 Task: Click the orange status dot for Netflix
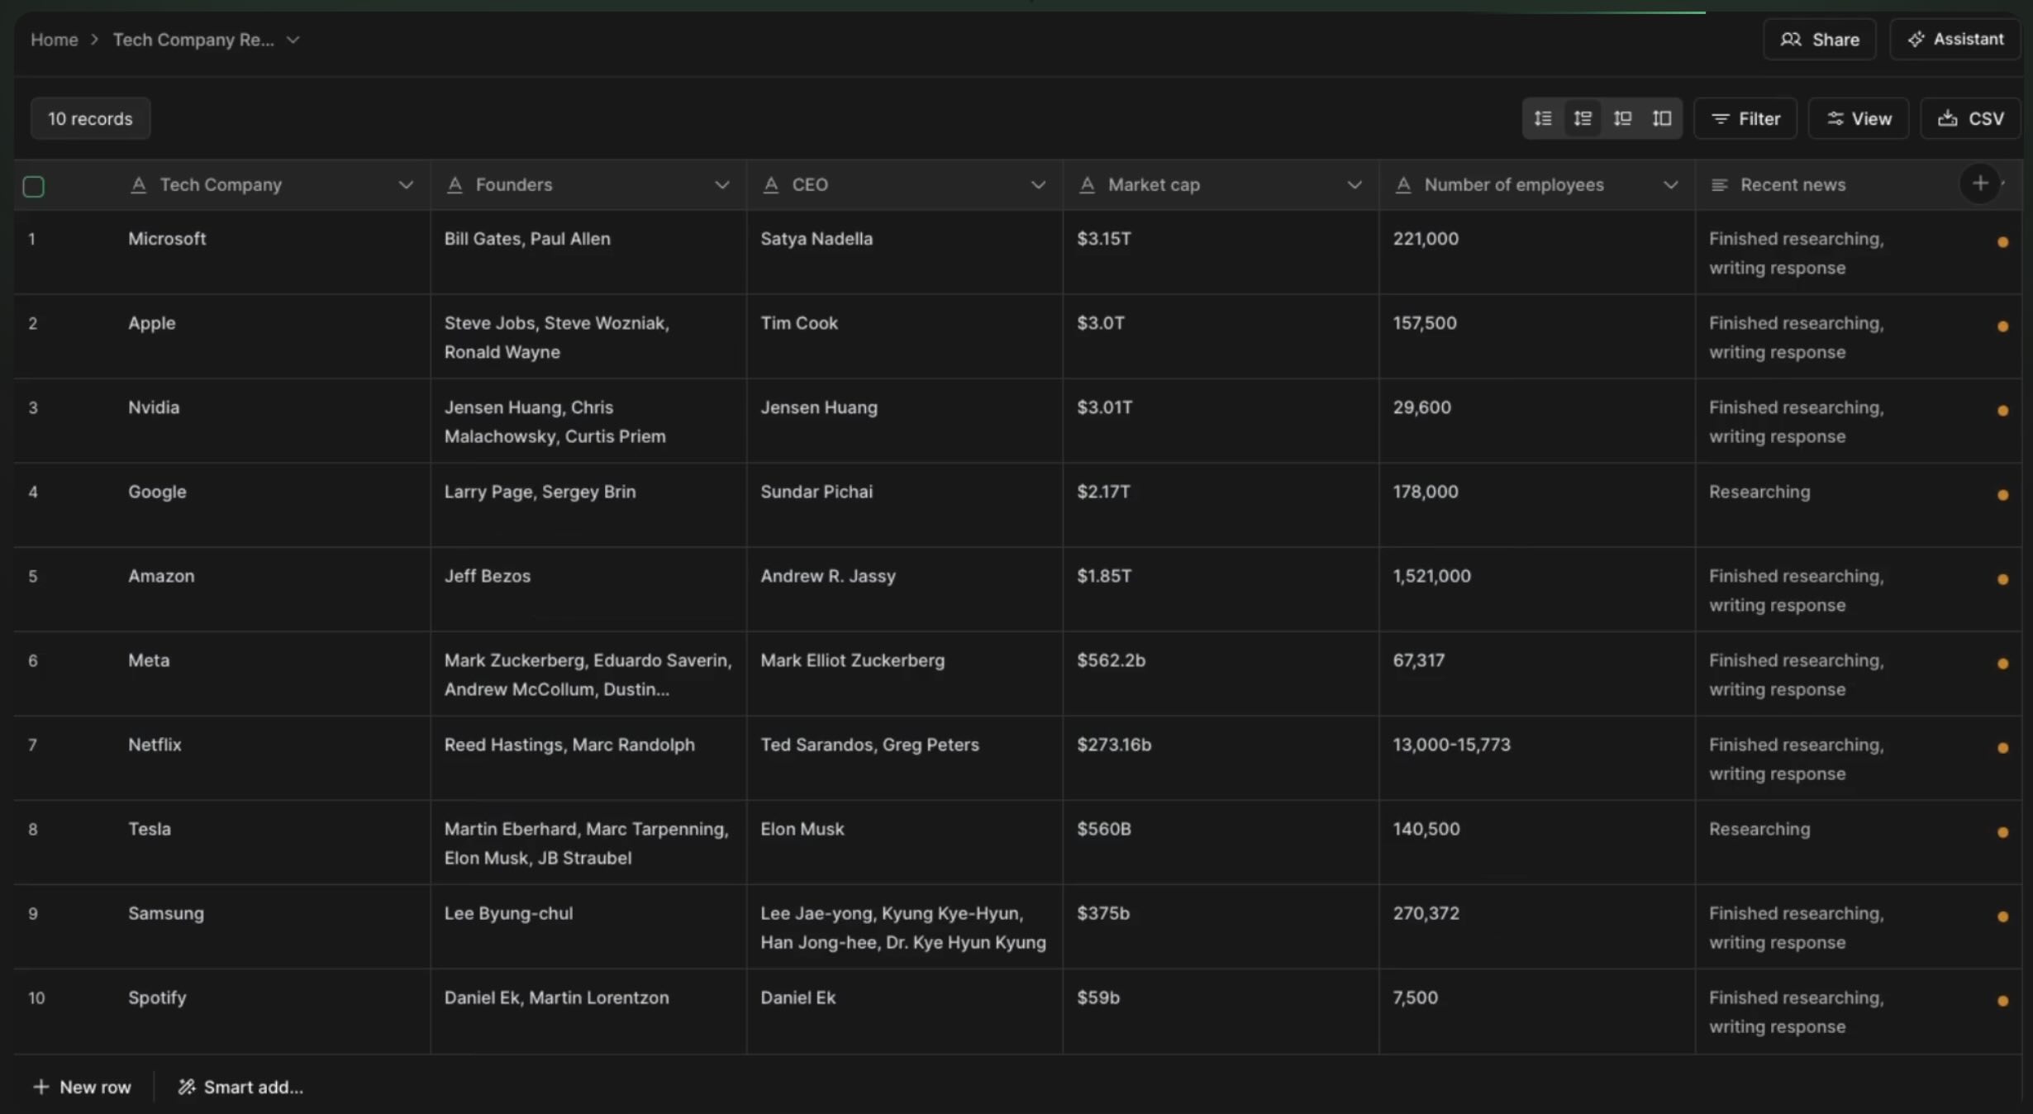coord(2002,748)
